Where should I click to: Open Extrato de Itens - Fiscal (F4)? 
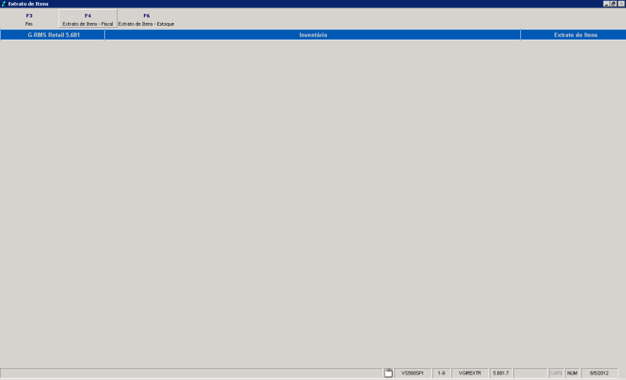tap(88, 19)
